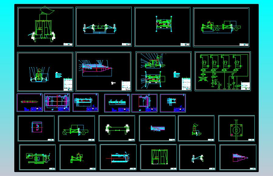Open the magenta stepped block stack sheet
Viewport: 273px width, 176px height.
[x=238, y=157]
